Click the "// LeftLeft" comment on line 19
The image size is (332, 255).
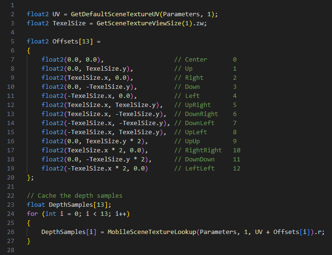193,169
